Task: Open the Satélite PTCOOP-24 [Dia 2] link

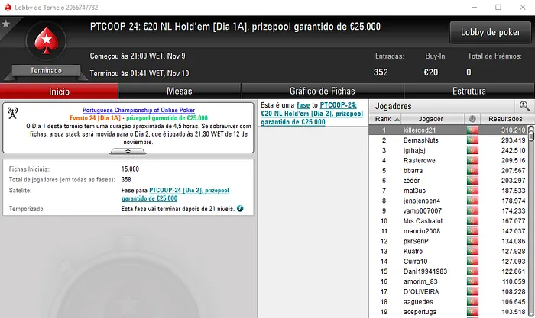Action: pyautogui.click(x=175, y=194)
